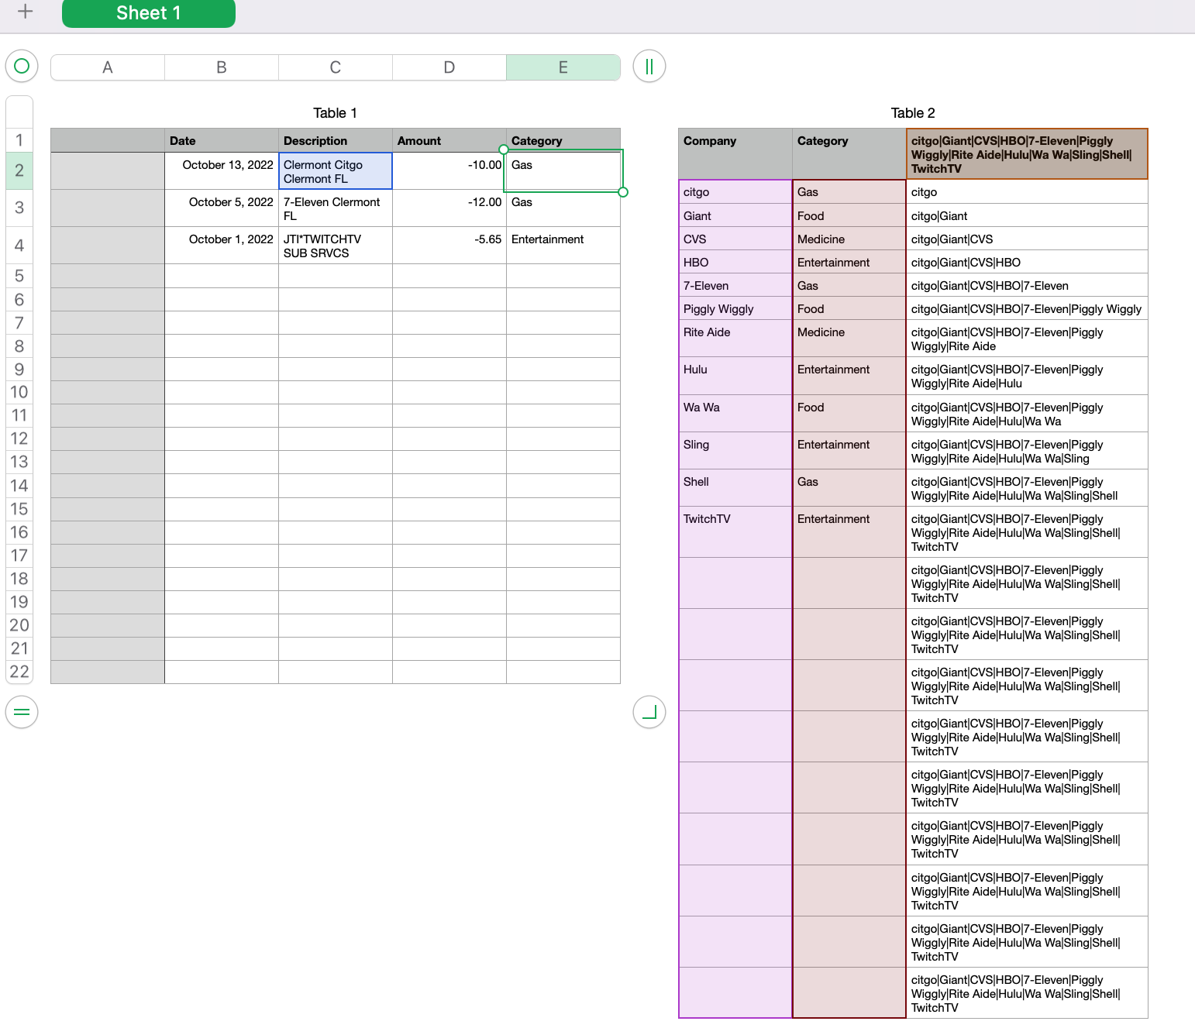Select the Gas category cell beside citgo
The height and width of the screenshot is (1035, 1195).
click(849, 192)
